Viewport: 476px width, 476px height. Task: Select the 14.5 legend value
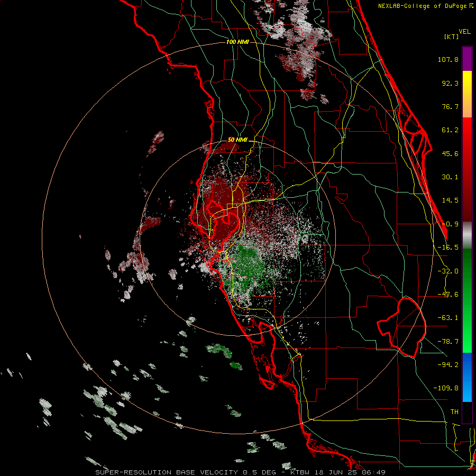[x=450, y=200]
